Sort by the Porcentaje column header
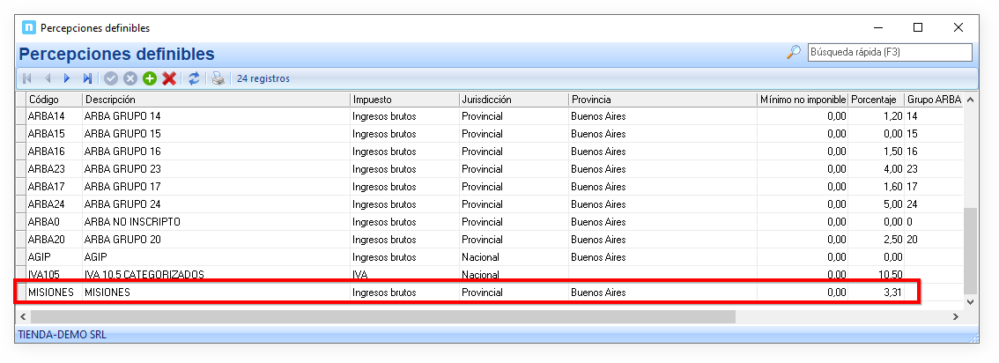Image resolution: width=999 pixels, height=363 pixels. click(875, 100)
